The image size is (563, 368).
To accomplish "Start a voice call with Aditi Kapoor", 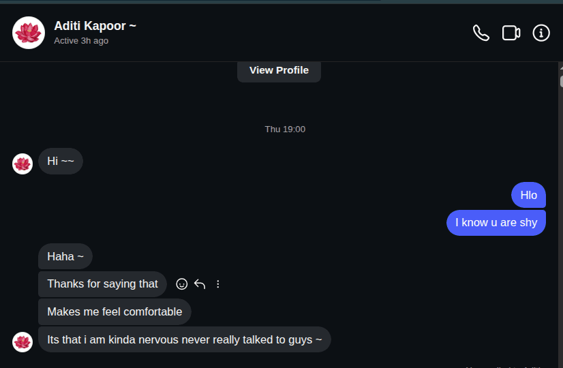I will [481, 33].
